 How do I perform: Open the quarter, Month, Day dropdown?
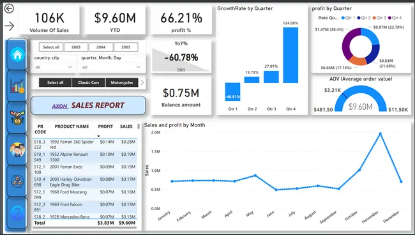[x=112, y=67]
